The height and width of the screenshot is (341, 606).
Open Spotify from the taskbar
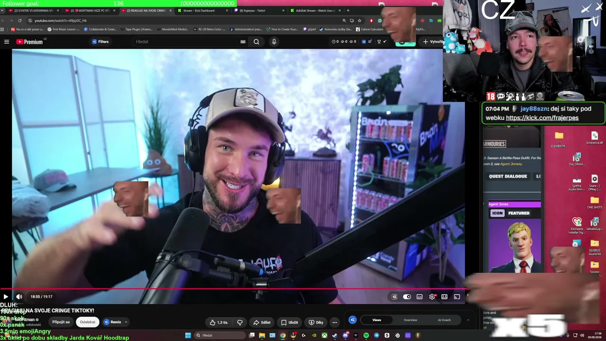tap(366, 335)
